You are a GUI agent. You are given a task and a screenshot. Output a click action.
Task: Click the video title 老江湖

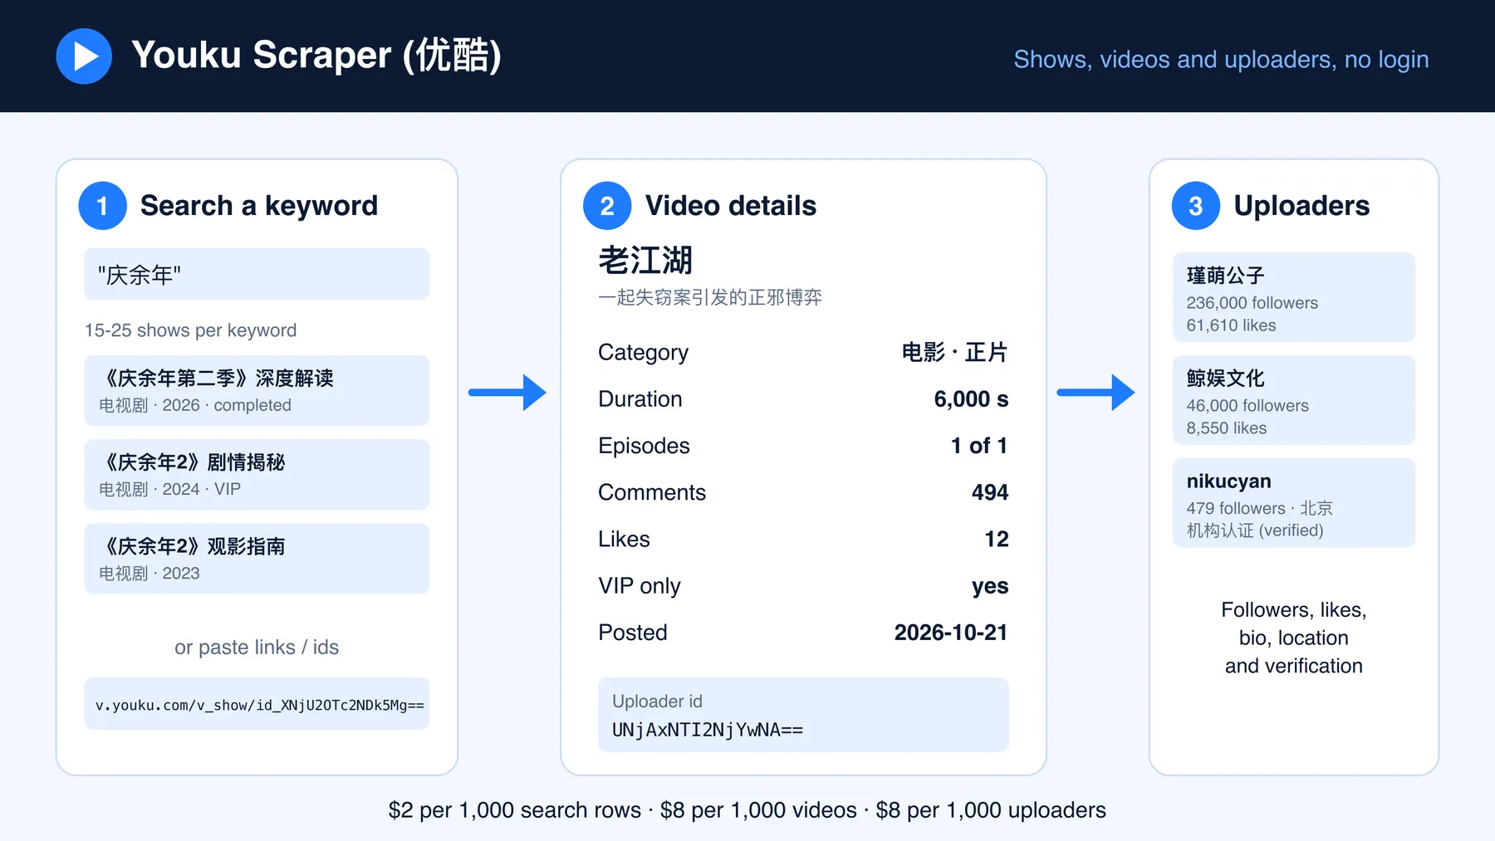[x=645, y=260]
